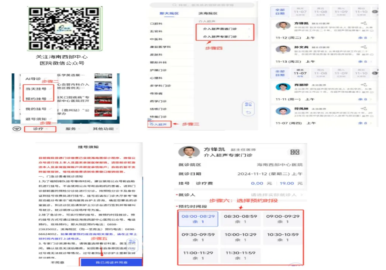Select the 08:00-08:29 time slot
This screenshot has height=270, width=386.
pyautogui.click(x=198, y=219)
